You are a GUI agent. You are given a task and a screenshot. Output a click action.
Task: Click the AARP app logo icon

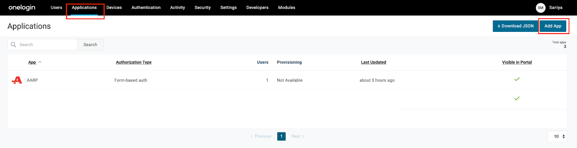pos(17,80)
